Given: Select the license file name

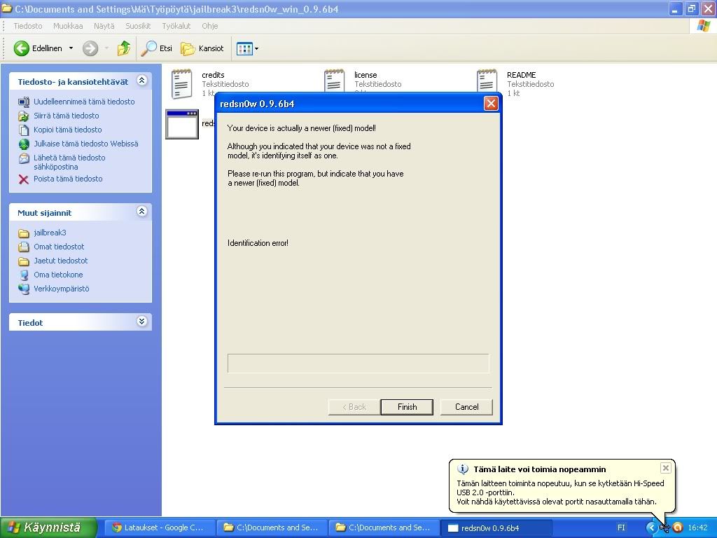Looking at the screenshot, I should click(x=366, y=75).
